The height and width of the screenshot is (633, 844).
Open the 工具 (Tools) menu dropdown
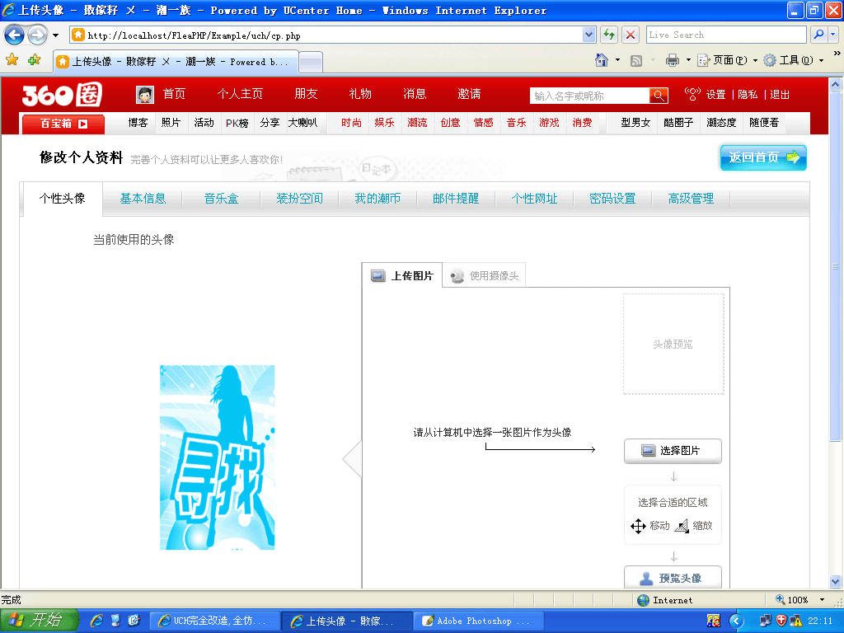[821, 60]
